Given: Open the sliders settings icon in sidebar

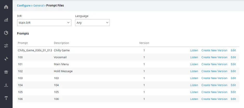Looking at the screenshot, I should (x=6, y=46).
